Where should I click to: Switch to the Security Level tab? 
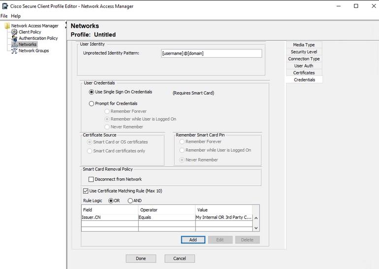(304, 52)
